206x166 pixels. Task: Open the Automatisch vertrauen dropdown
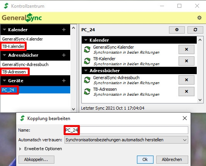[126, 140]
